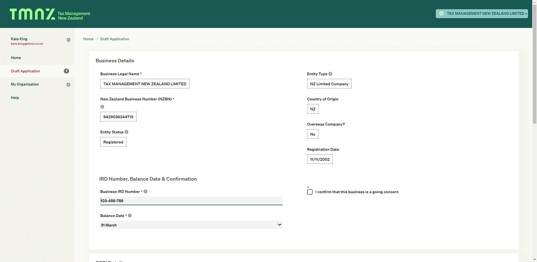
Task: Click the Business Details heading
Action: [115, 61]
